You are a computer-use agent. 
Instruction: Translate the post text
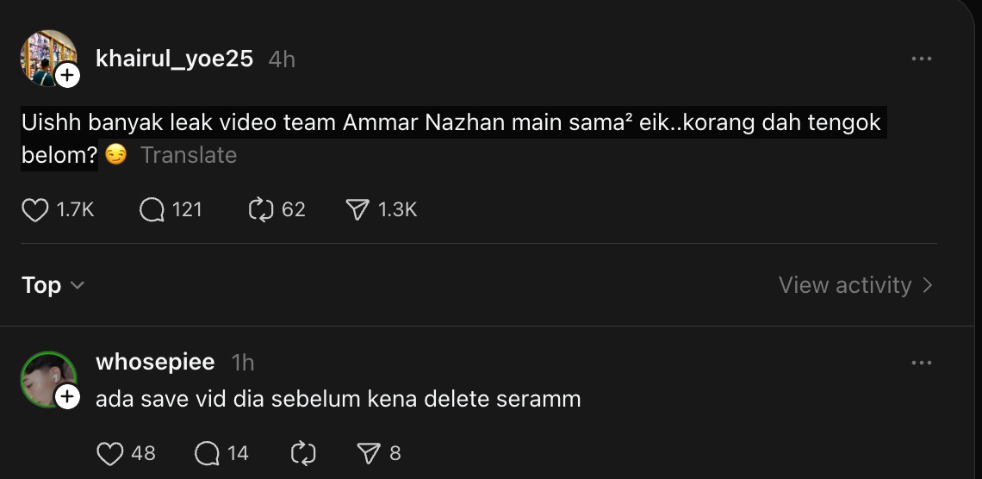click(x=188, y=155)
